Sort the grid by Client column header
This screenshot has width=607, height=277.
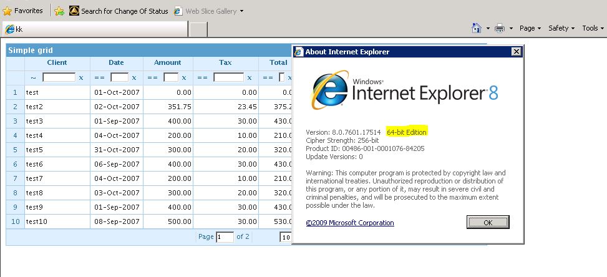(x=57, y=62)
